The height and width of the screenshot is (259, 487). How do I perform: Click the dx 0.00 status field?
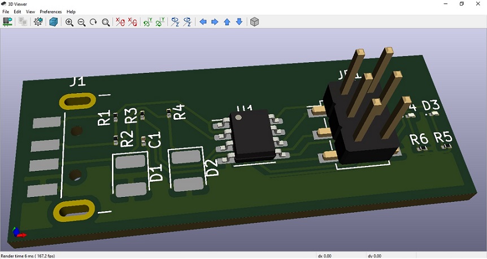(324, 256)
